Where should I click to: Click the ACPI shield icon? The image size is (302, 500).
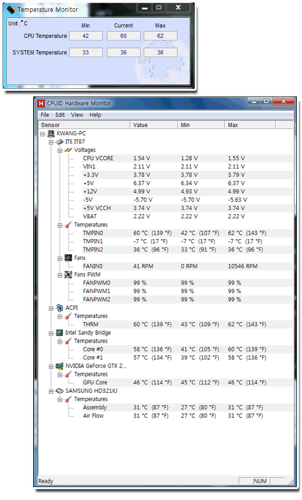click(x=60, y=308)
